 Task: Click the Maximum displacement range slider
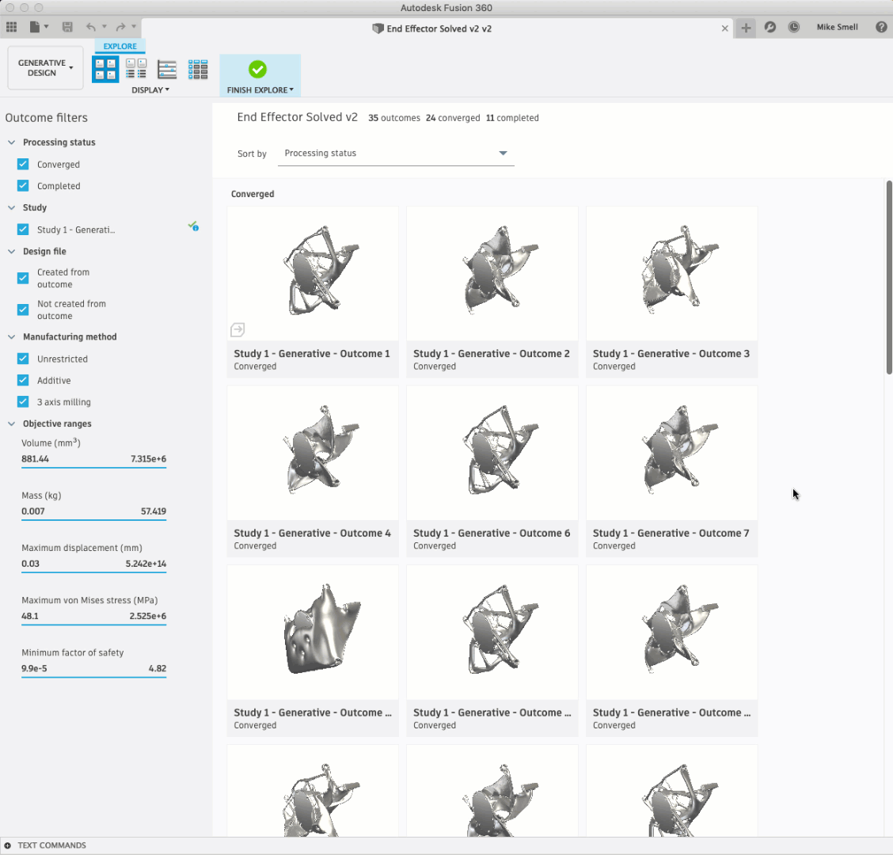tap(94, 573)
